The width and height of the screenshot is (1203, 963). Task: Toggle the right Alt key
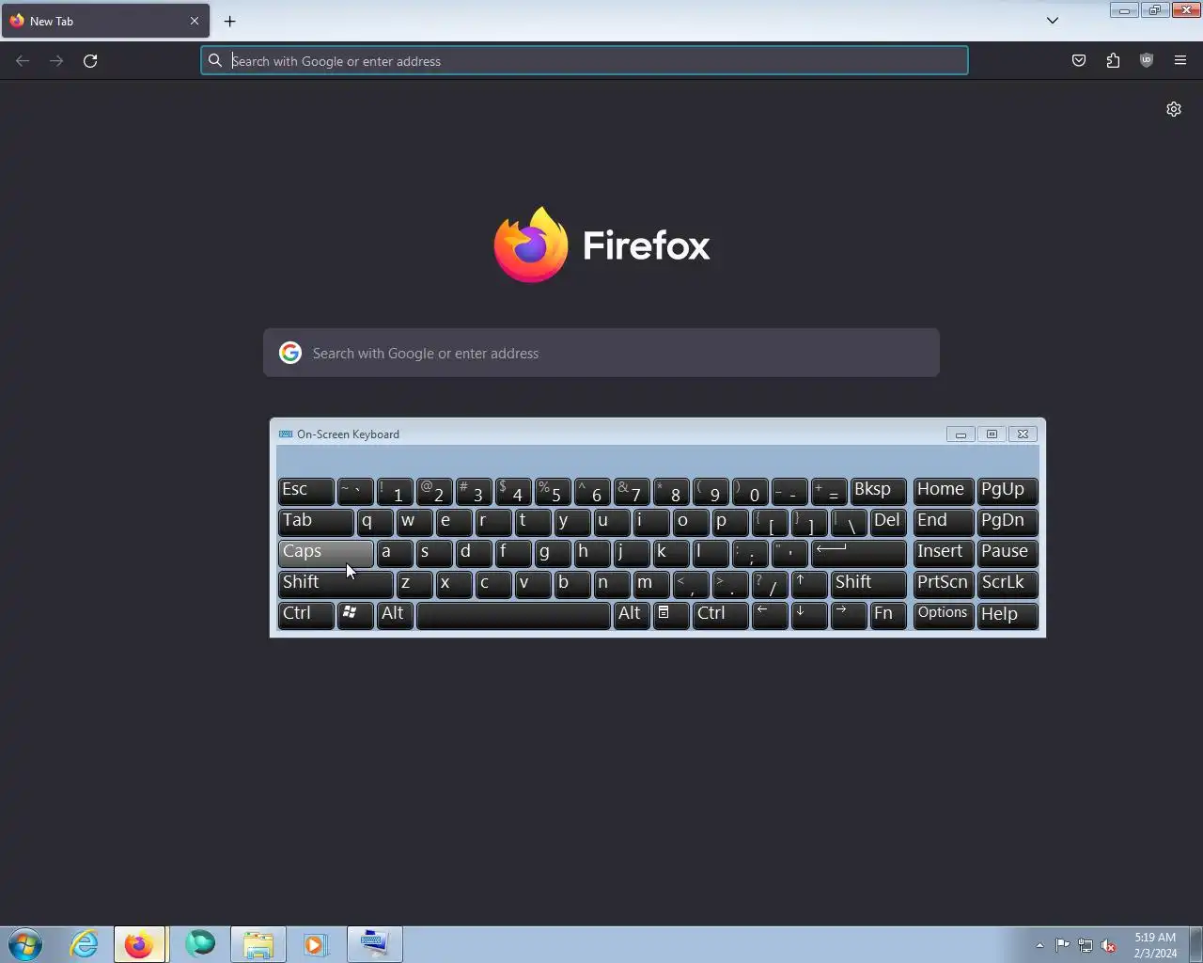tap(632, 614)
